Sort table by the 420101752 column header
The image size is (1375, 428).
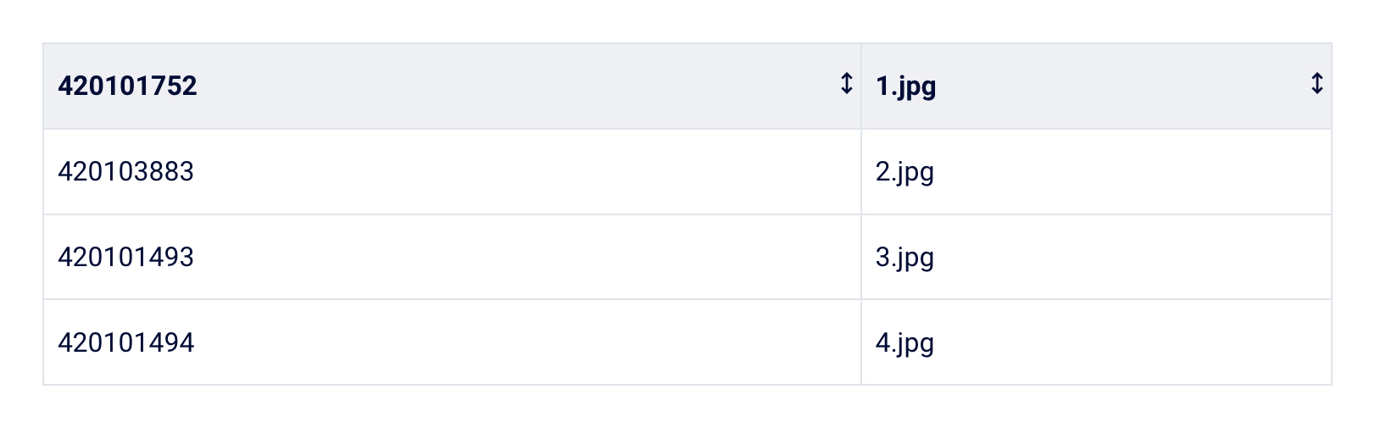(453, 86)
